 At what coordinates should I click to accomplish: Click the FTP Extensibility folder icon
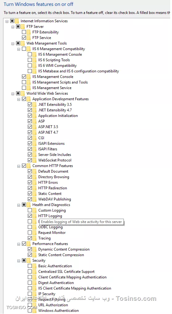[x=29, y=32]
